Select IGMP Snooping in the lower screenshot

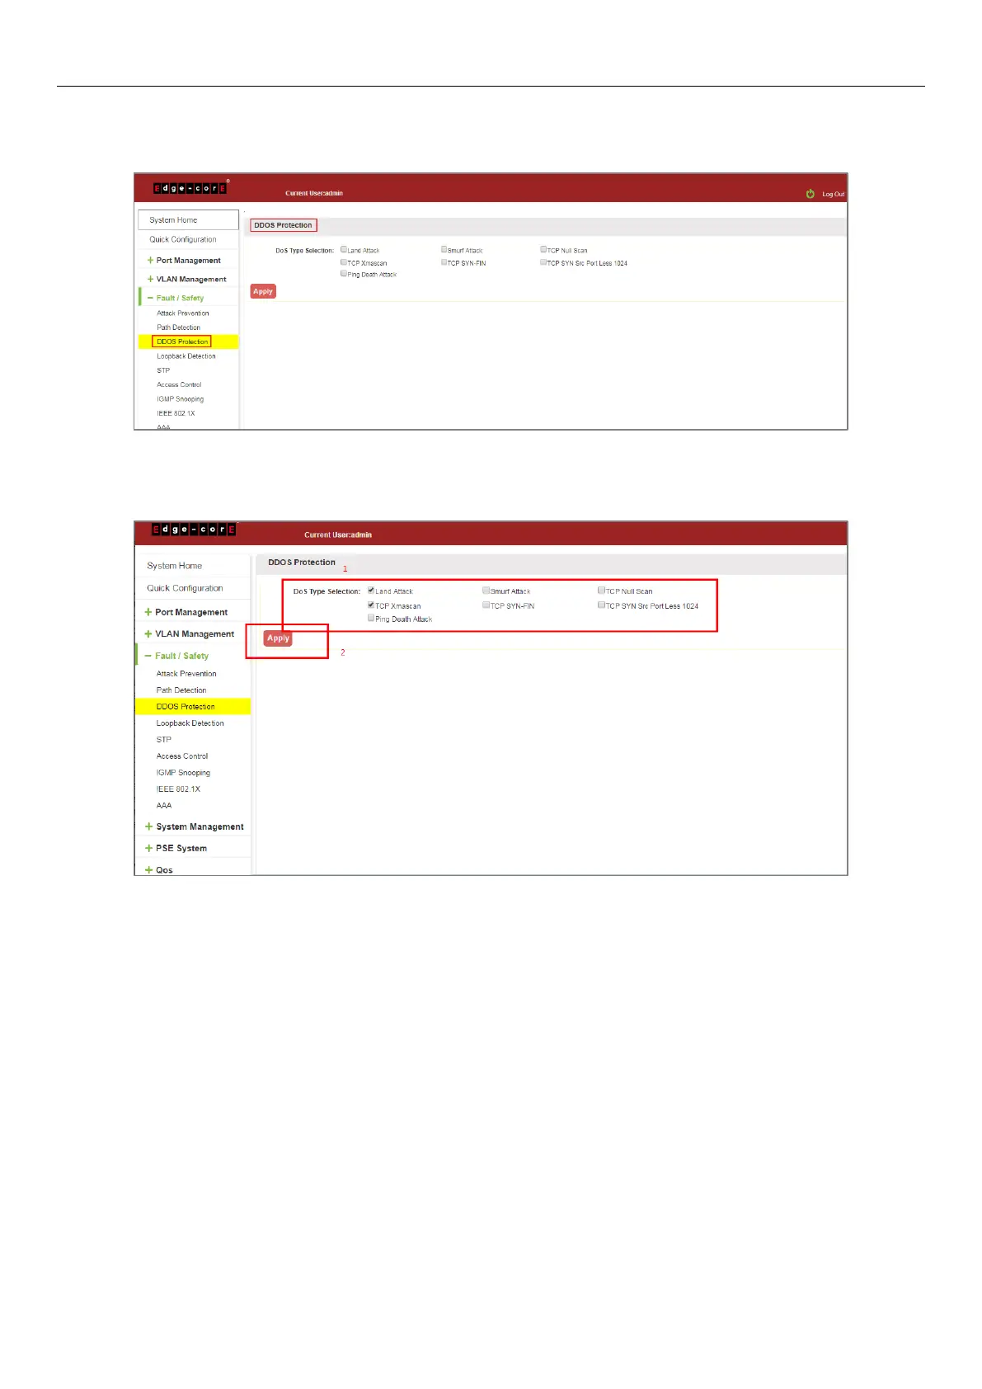[183, 773]
